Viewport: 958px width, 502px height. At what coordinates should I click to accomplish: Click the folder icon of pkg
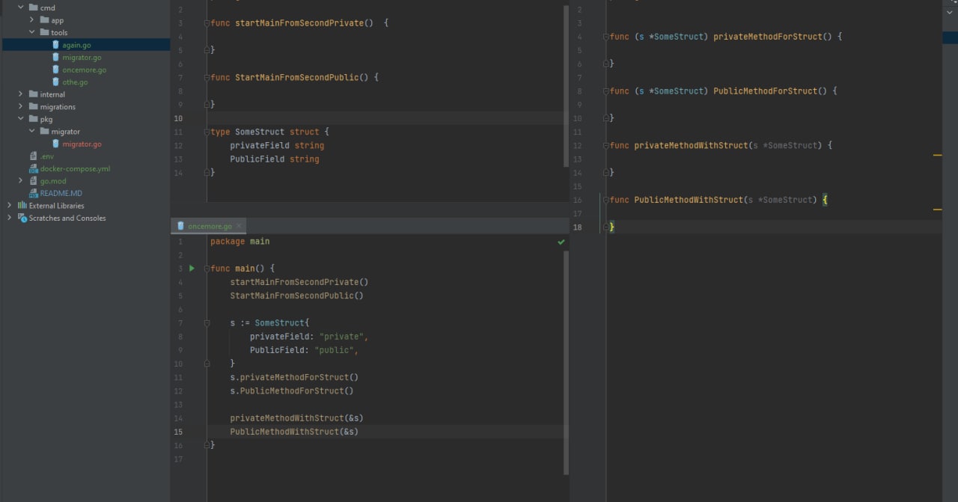(33, 119)
